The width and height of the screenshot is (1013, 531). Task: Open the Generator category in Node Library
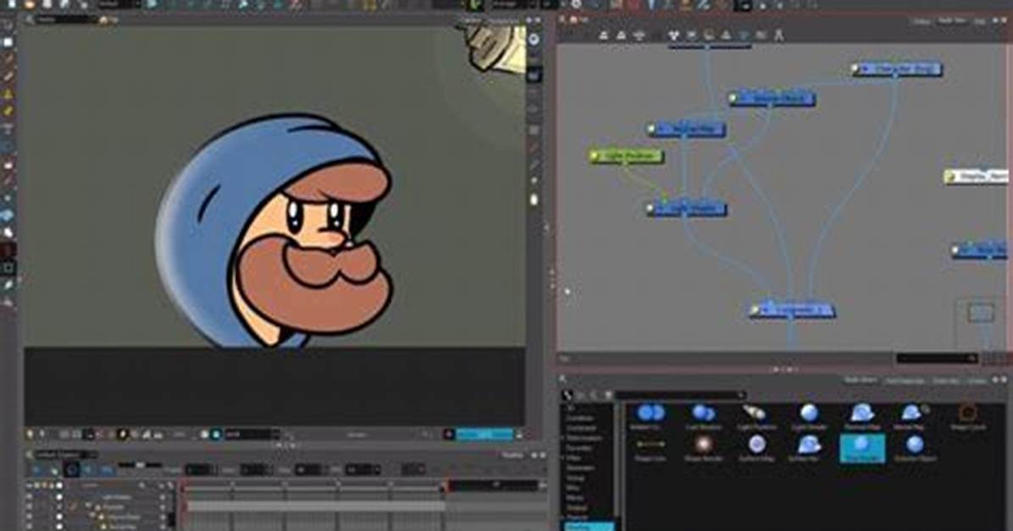580,468
